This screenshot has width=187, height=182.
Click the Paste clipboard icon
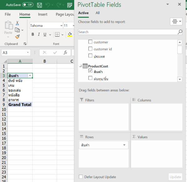(x=9, y=25)
